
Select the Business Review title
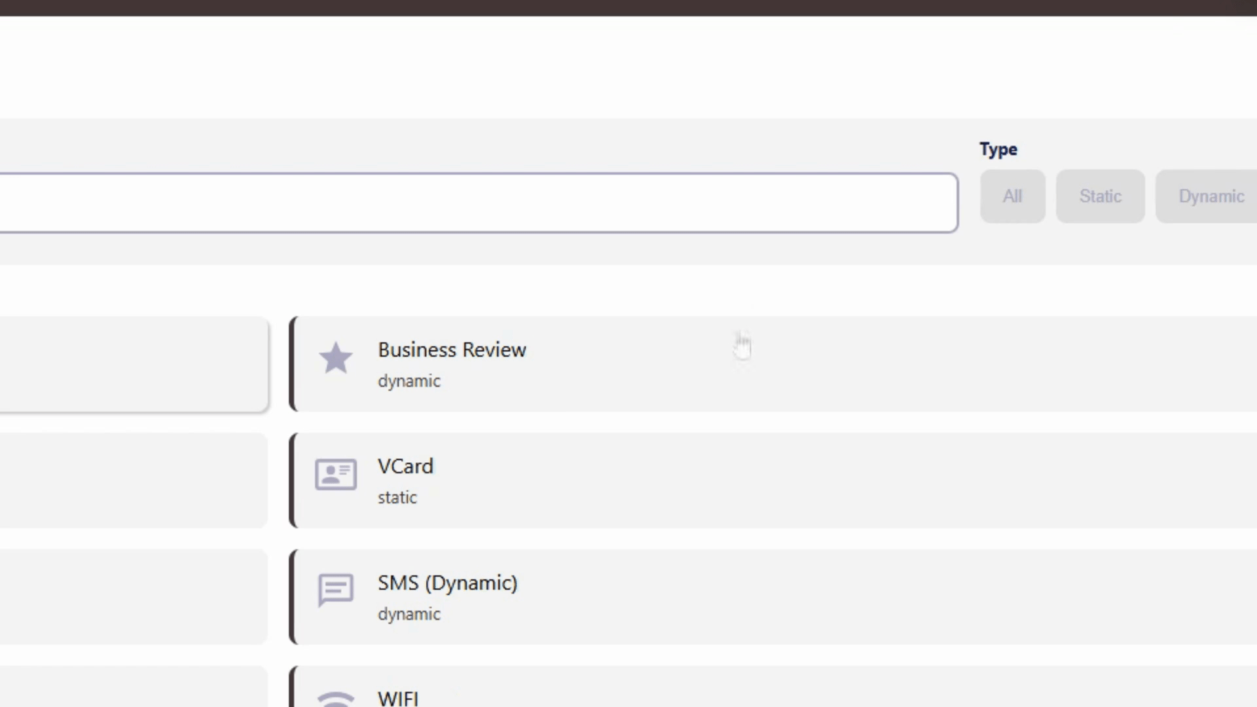tap(452, 350)
